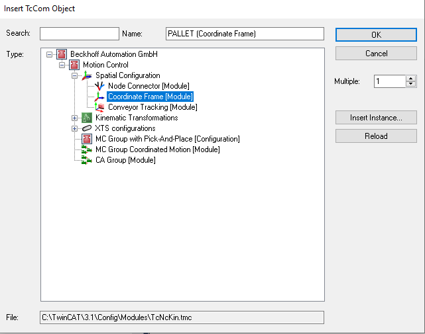Select CA Group [Module] entry
This screenshot has width=425, height=334.
125,160
